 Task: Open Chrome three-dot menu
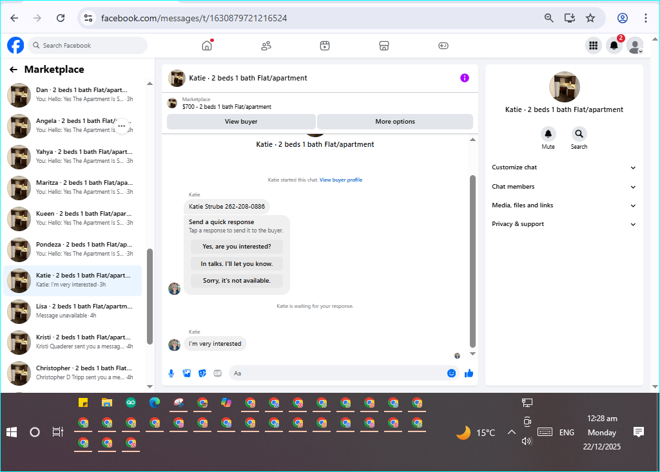pos(646,18)
